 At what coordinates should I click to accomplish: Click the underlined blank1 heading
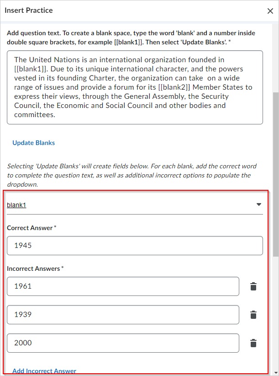tap(16, 205)
